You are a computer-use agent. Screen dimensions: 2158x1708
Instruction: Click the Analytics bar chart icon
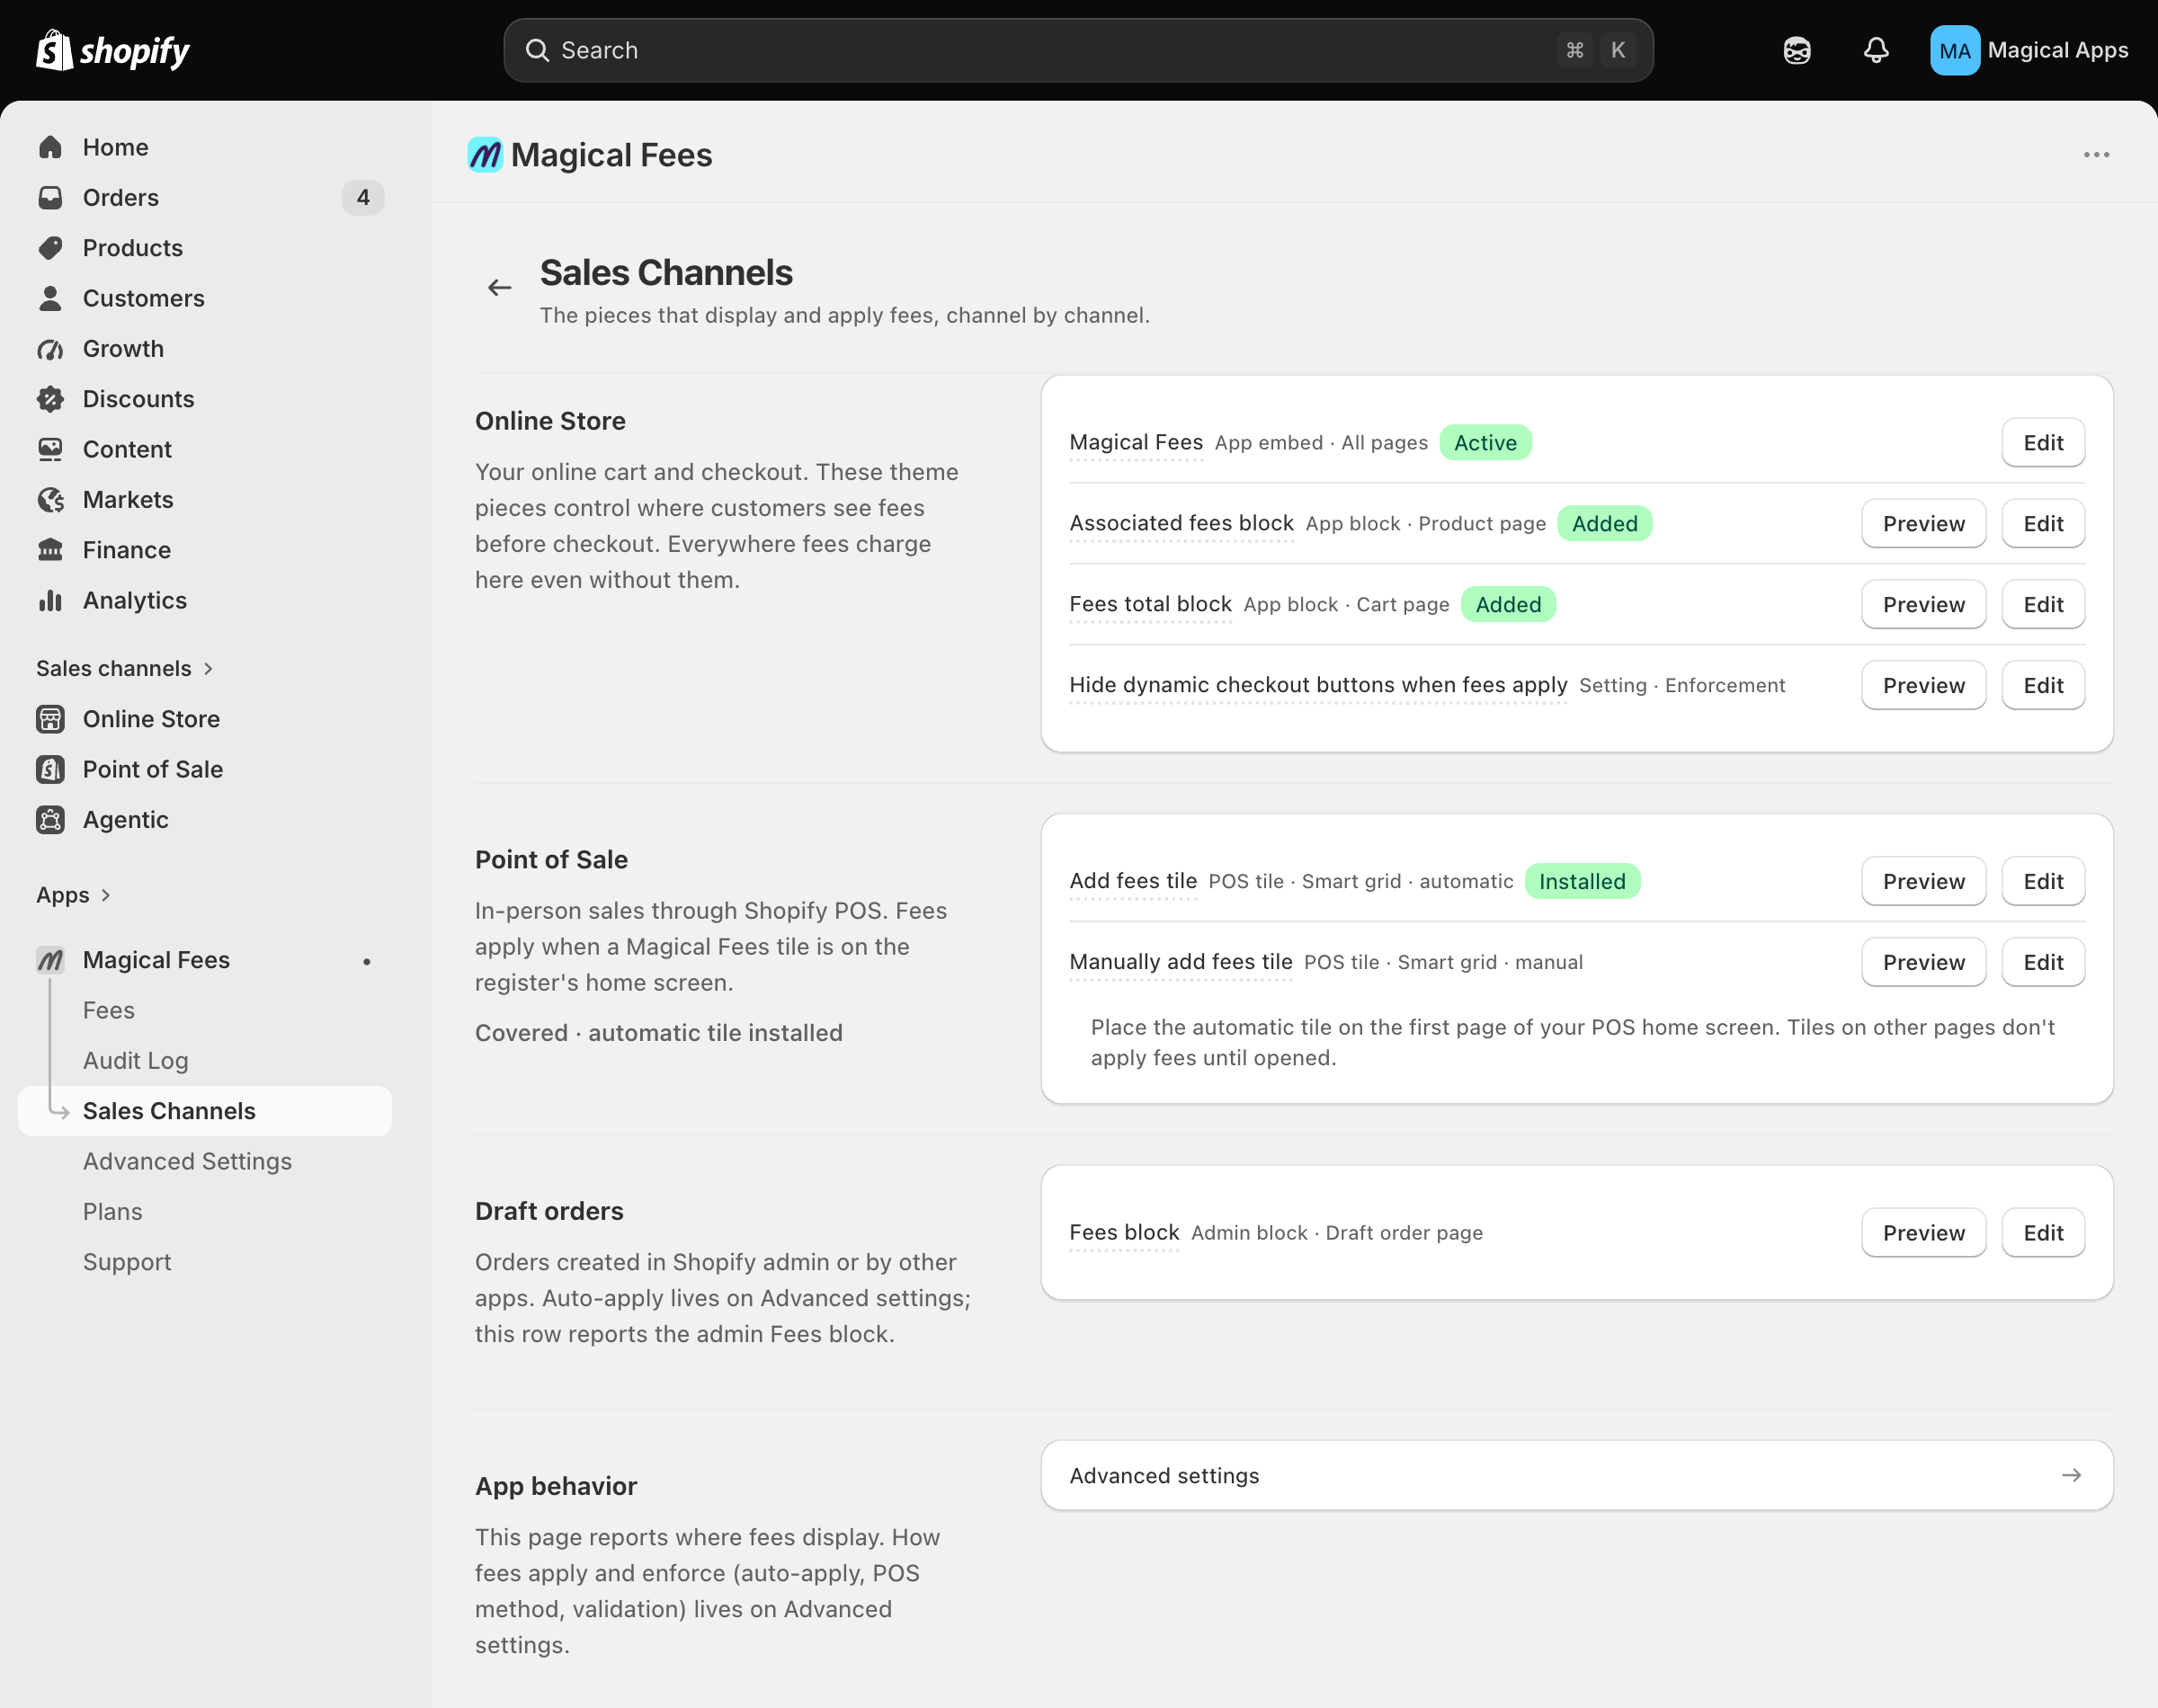[x=51, y=600]
